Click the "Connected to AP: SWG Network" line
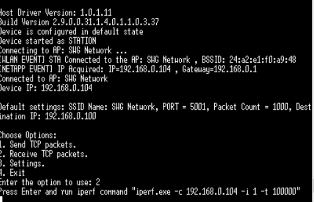314x202 pixels. pyautogui.click(x=54, y=78)
